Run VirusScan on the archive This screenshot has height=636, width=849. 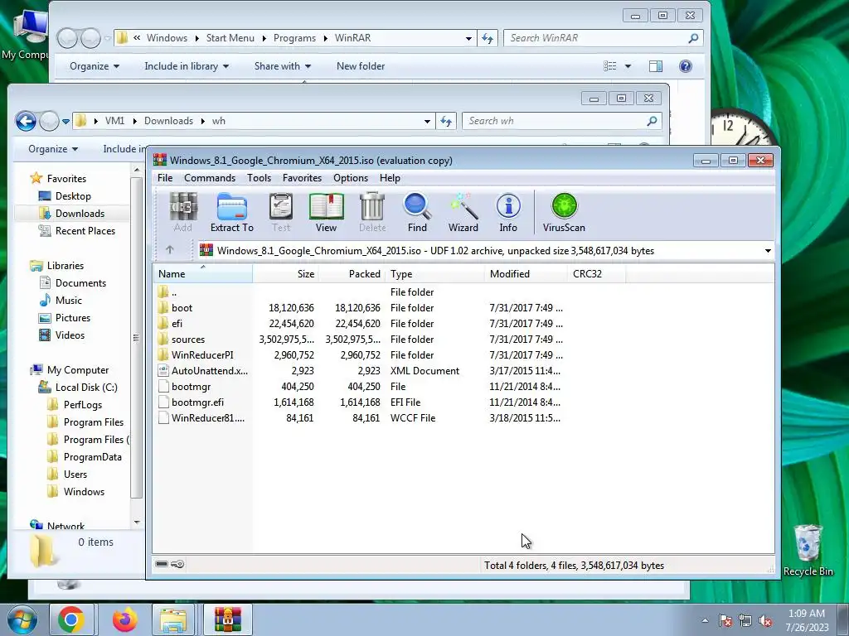(x=564, y=213)
